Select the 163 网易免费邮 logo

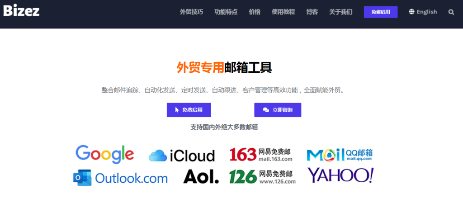tap(261, 155)
